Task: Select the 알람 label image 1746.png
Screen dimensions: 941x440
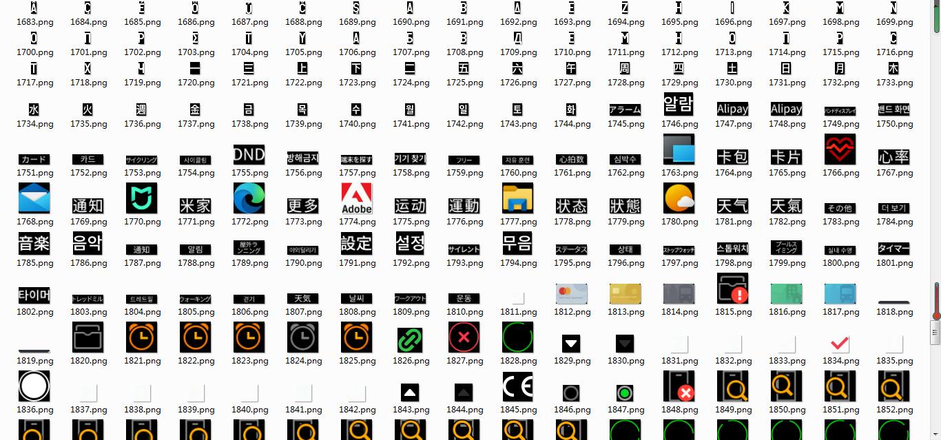Action: pos(679,104)
